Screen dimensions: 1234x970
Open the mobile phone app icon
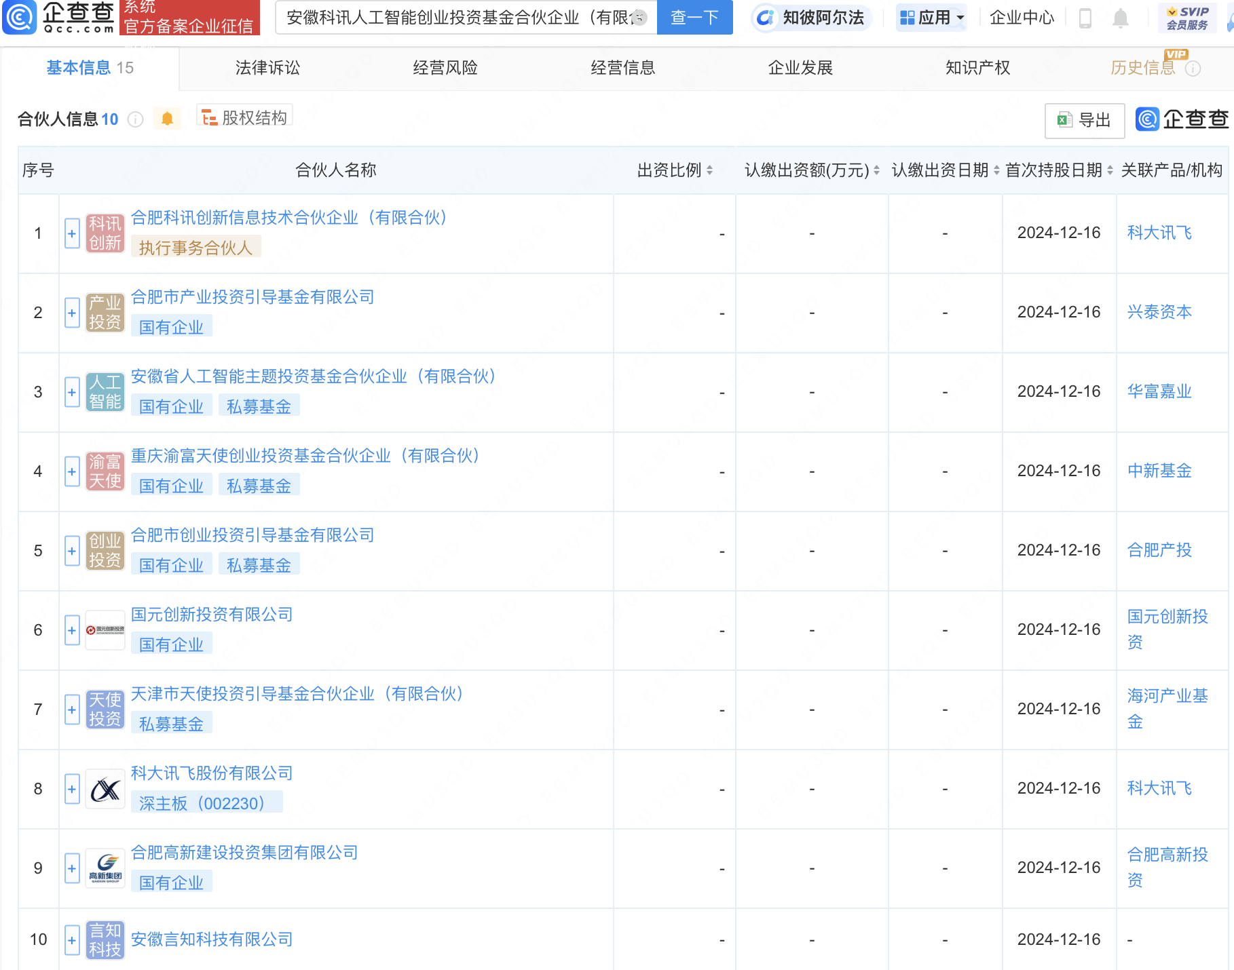(1085, 18)
